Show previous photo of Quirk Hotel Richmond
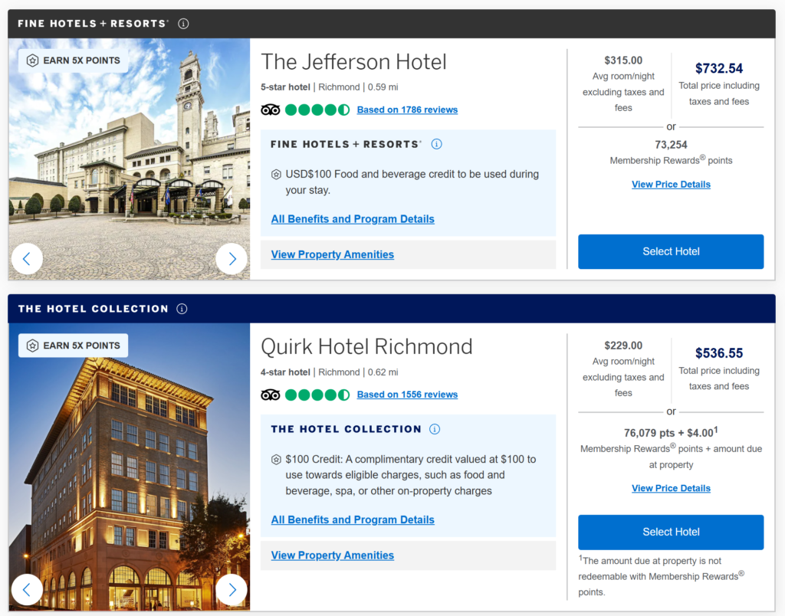The image size is (785, 616). (x=27, y=590)
